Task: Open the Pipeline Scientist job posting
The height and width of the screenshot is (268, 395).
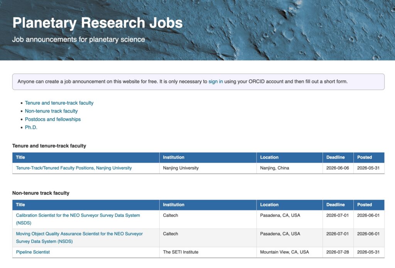Action: coord(33,252)
